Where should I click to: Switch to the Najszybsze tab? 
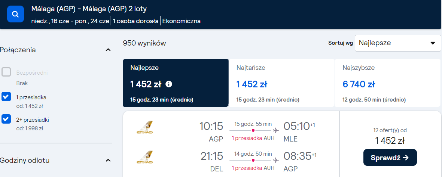(x=388, y=83)
